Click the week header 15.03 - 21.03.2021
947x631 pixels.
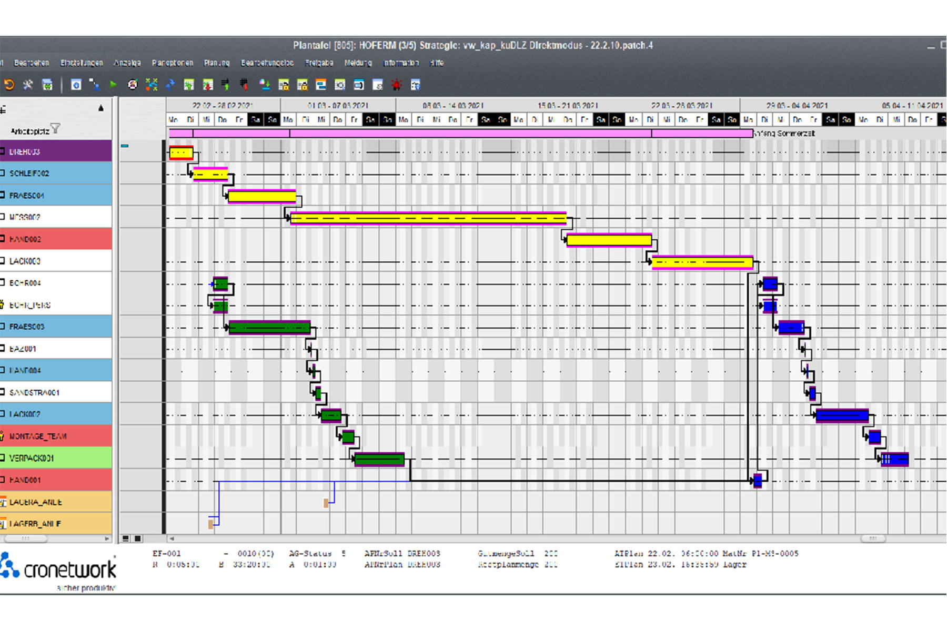(x=568, y=105)
